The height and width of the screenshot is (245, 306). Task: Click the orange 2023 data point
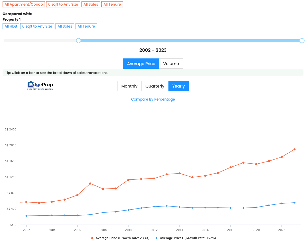tap(294, 149)
